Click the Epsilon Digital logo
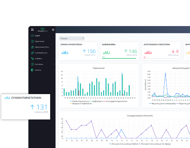 (x=43, y=30)
